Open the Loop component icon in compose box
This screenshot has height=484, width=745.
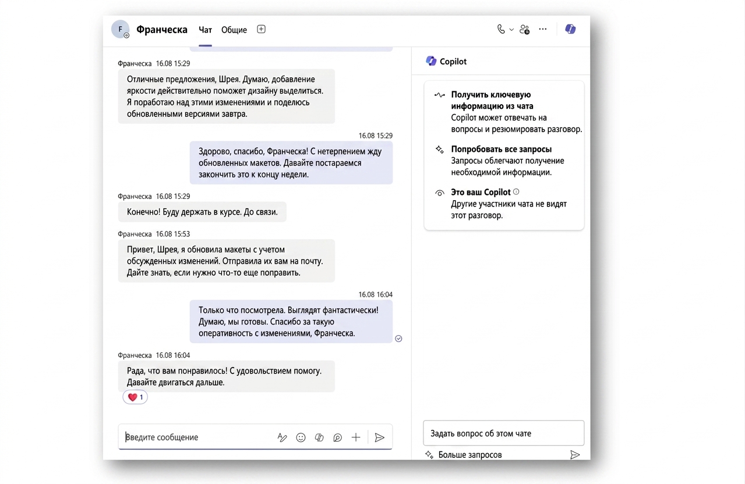(x=337, y=437)
